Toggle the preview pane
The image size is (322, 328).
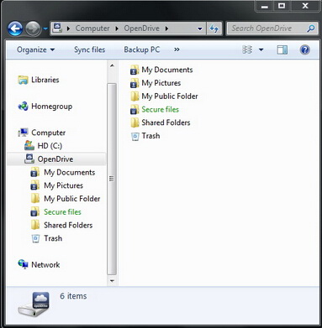pyautogui.click(x=282, y=49)
